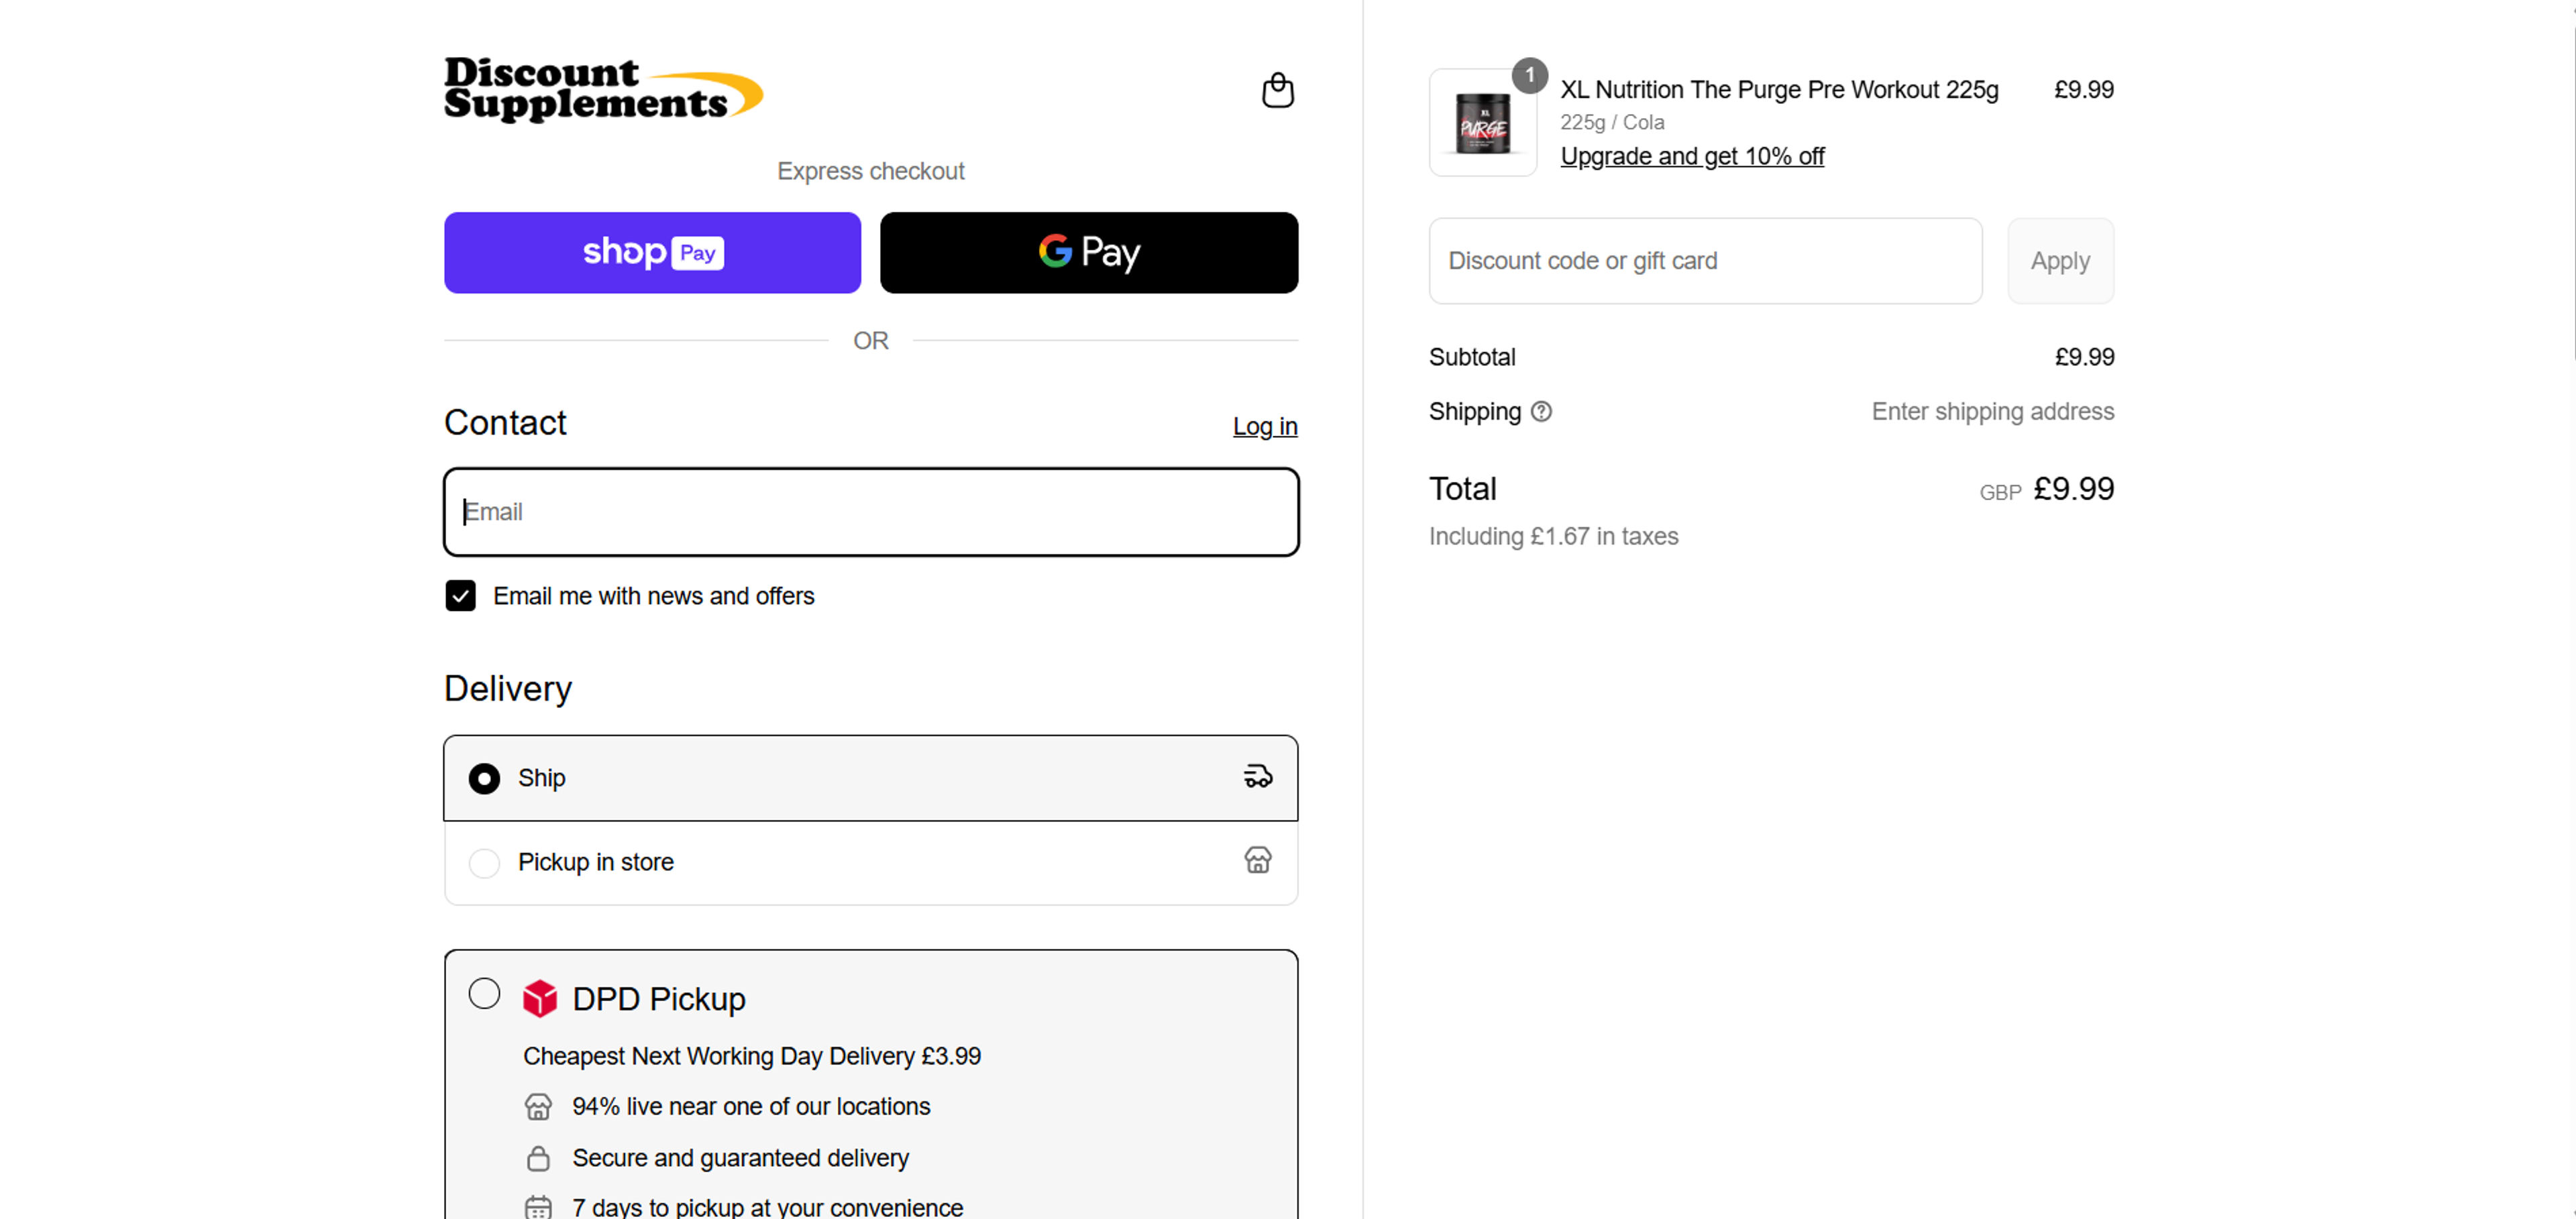Image resolution: width=2576 pixels, height=1219 pixels.
Task: Click Upgrade and get 10% off link
Action: (x=1692, y=156)
